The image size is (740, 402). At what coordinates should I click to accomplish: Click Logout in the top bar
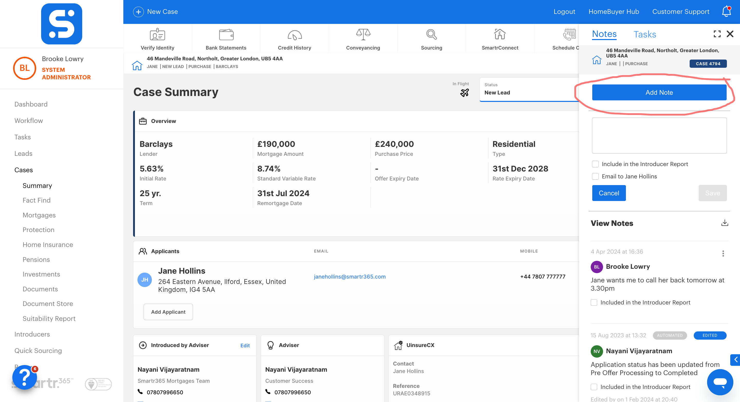pos(565,12)
